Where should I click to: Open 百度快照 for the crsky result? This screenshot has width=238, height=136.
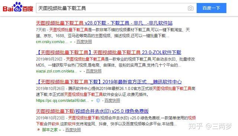[84, 42]
